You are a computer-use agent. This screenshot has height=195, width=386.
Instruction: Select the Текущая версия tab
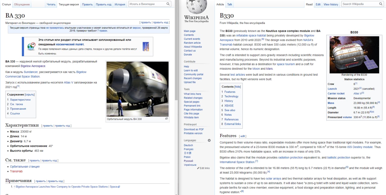coord(69,5)
